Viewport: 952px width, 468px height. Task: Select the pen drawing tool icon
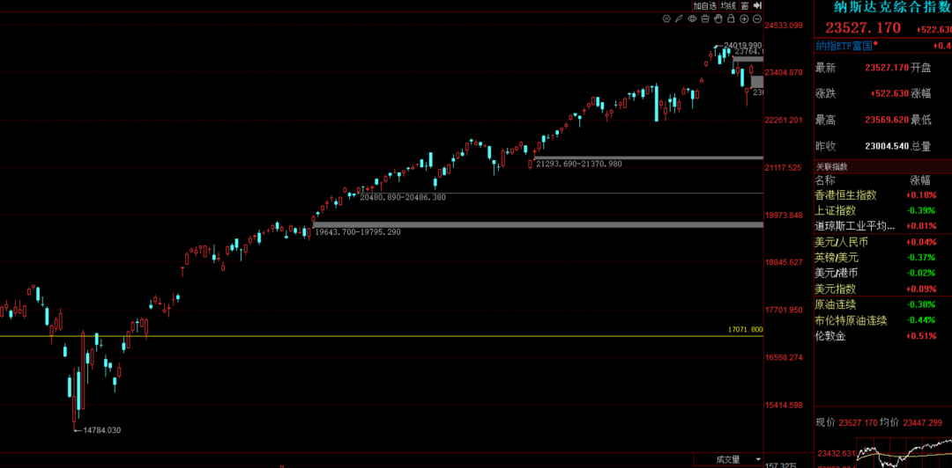point(679,18)
